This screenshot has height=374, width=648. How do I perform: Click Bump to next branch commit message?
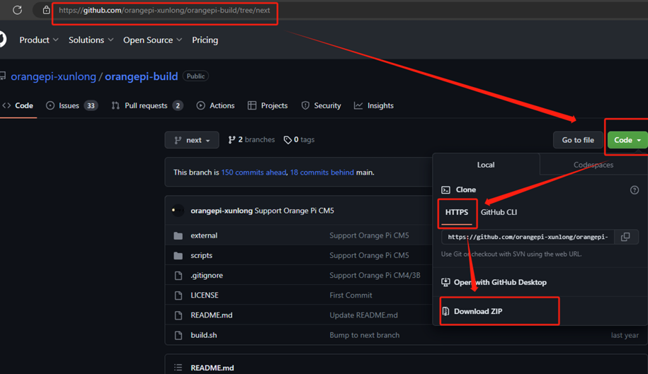point(365,335)
